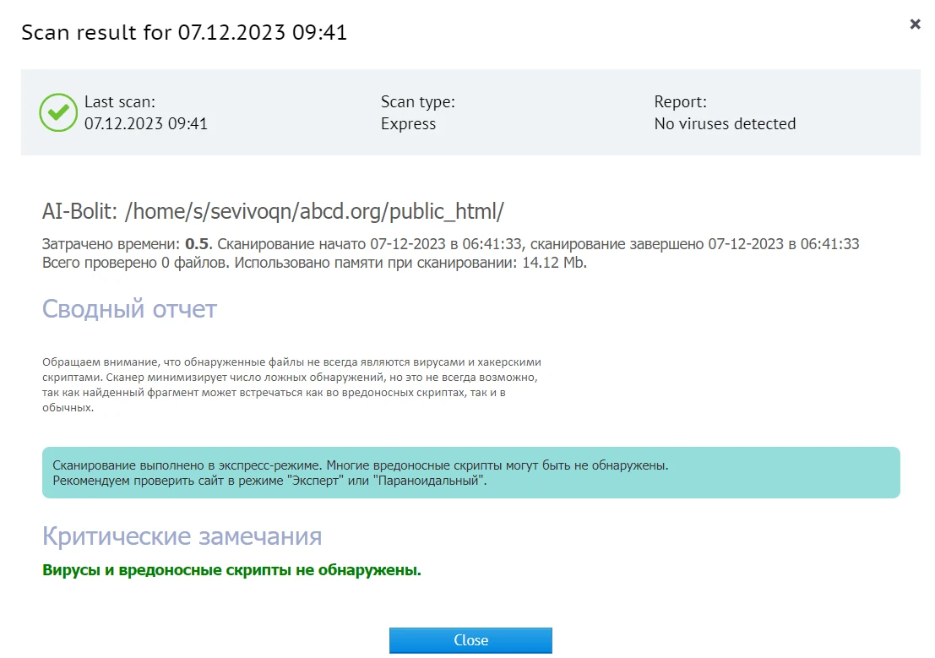Screen dimensions: 935x658
Task: Select the No viruses detected report text
Action: click(x=725, y=123)
